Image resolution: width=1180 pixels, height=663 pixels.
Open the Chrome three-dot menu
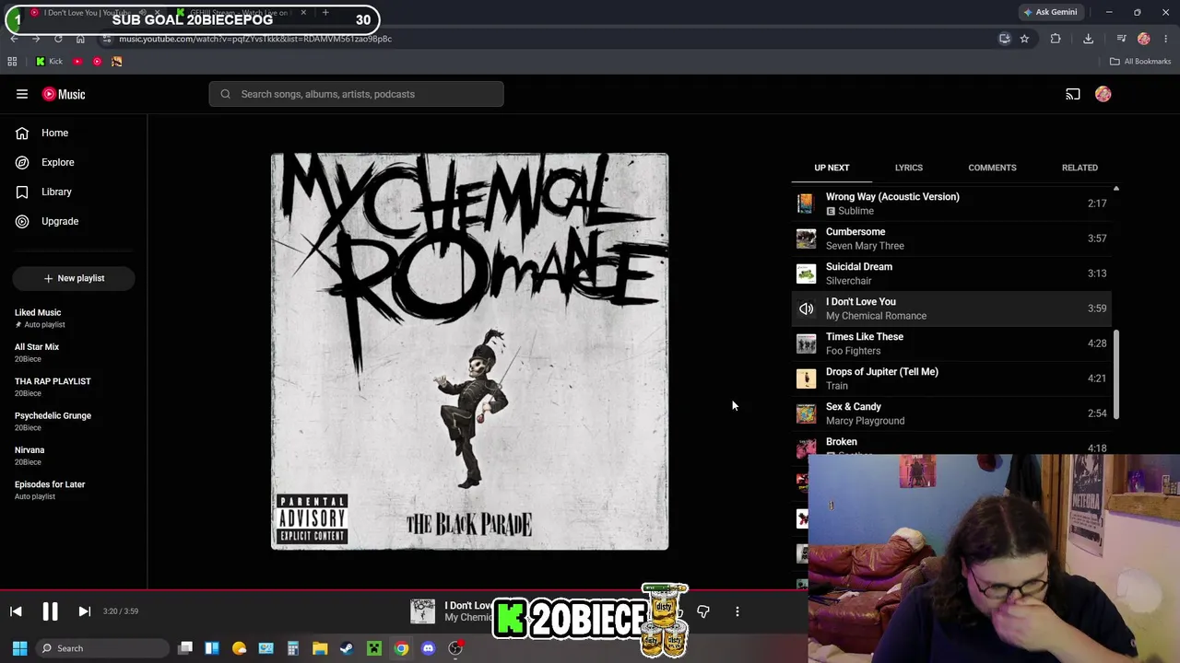[1166, 39]
